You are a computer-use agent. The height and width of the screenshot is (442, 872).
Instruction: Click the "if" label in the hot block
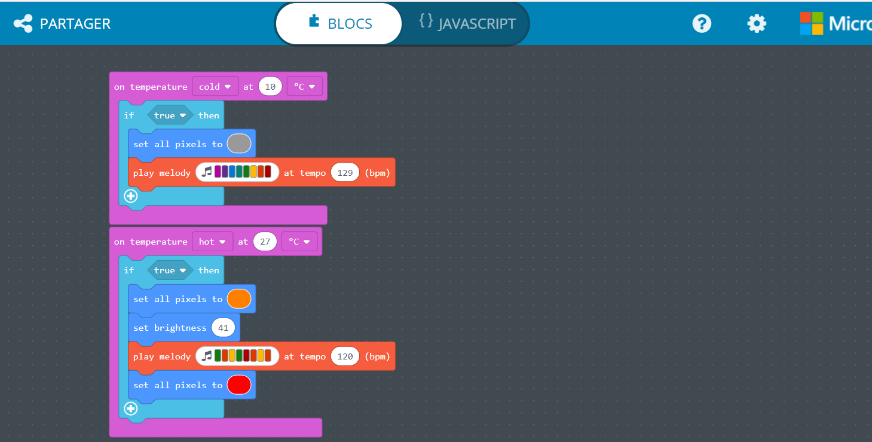[129, 270]
